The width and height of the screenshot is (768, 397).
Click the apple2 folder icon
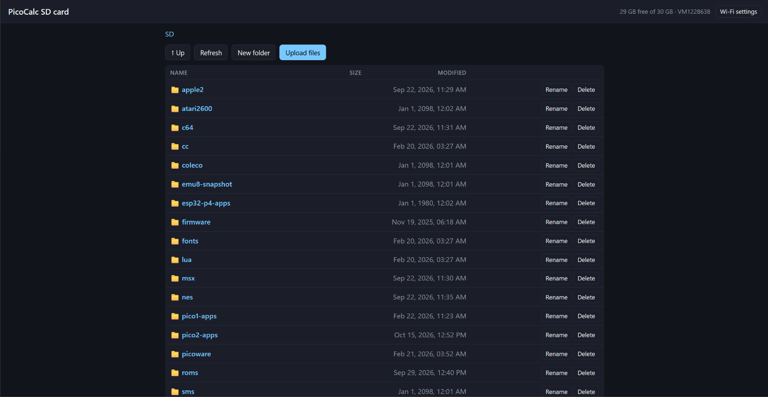point(175,90)
